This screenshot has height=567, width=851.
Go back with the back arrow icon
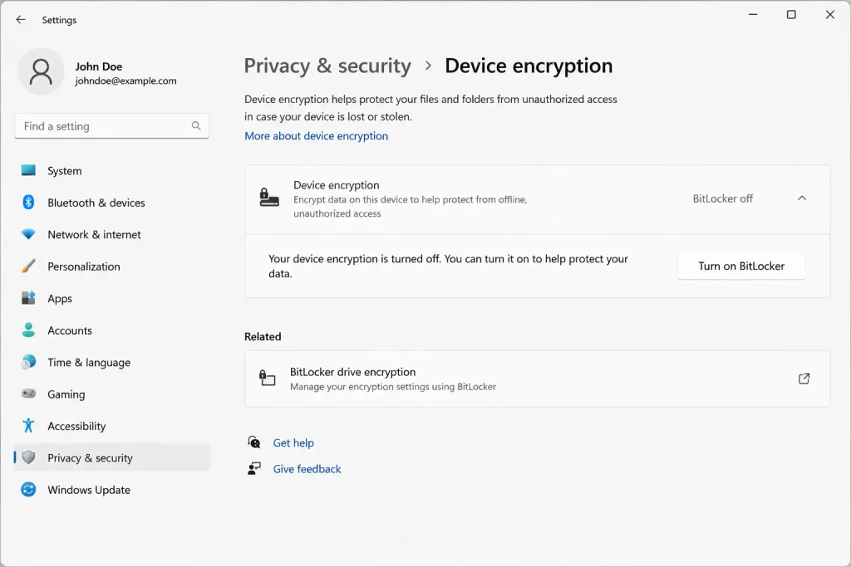click(21, 20)
